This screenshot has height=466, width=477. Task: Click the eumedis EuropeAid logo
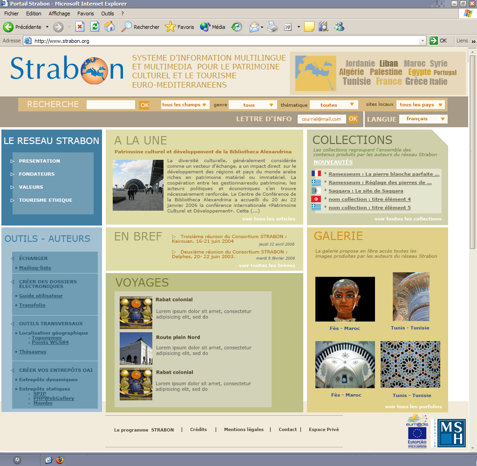coord(417,431)
